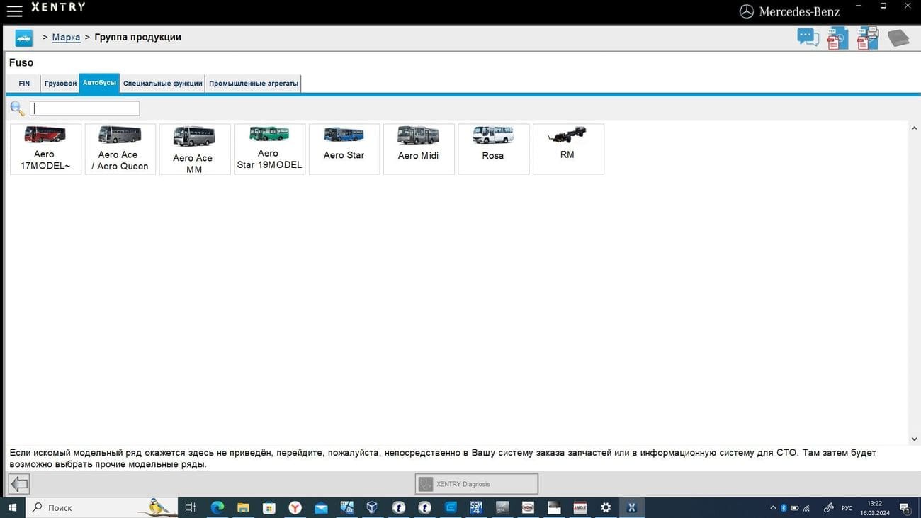
Task: Click the XENTRY icon on the taskbar
Action: (631, 507)
